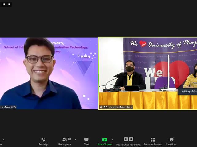The height and width of the screenshot is (147, 197).
Task: Expand the Share Screen options arrow
Action: click(112, 140)
